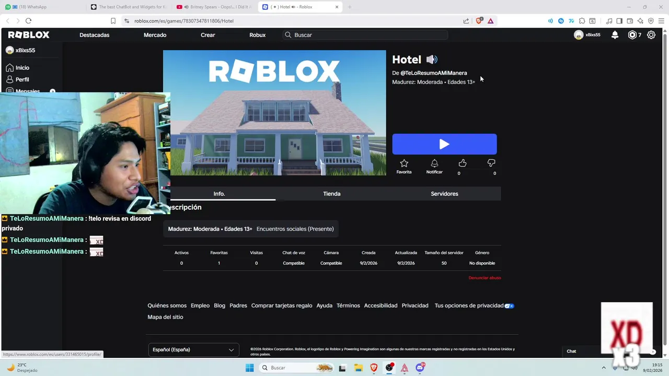
Task: Open Accesibilidad footer link
Action: coord(380,305)
